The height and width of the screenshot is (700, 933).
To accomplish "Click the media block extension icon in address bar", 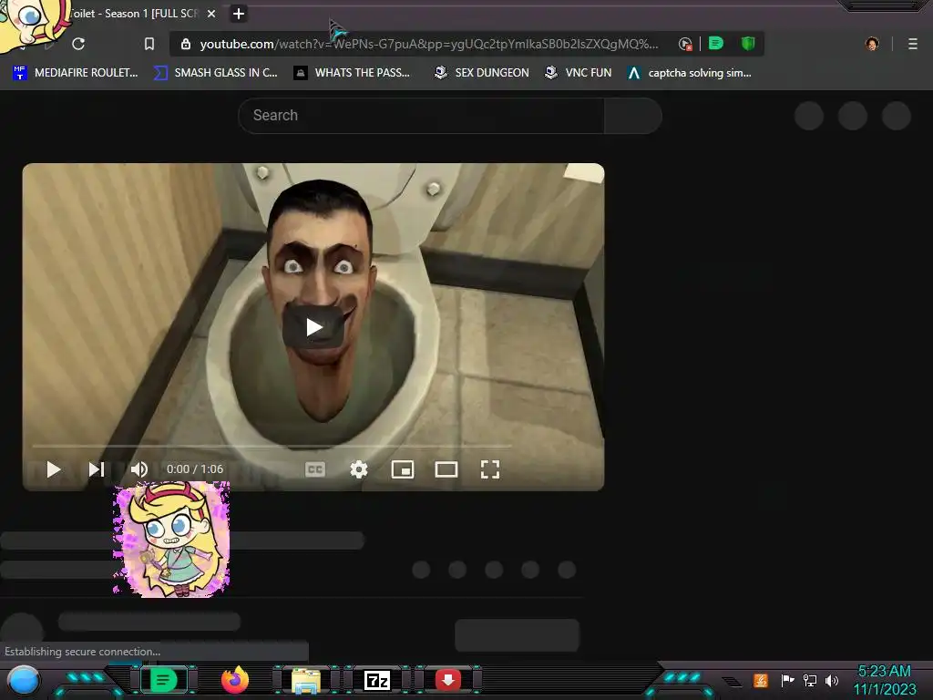I will pyautogui.click(x=685, y=44).
